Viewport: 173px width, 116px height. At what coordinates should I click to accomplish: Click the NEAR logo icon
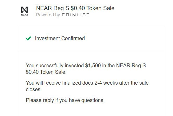coord(24,10)
